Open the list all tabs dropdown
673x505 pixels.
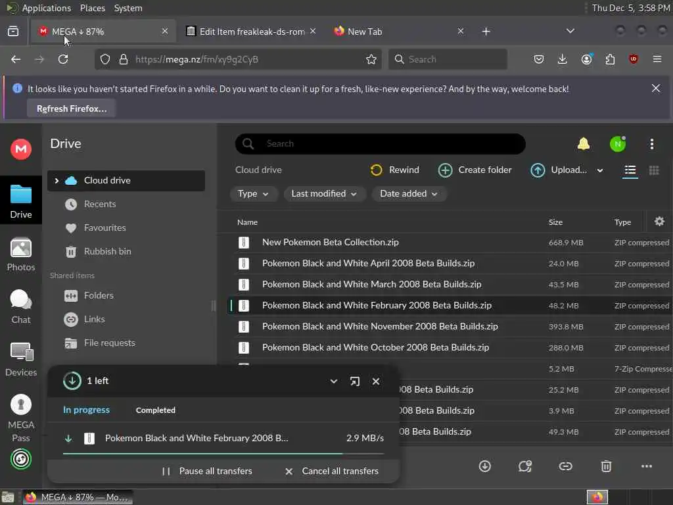pyautogui.click(x=570, y=31)
